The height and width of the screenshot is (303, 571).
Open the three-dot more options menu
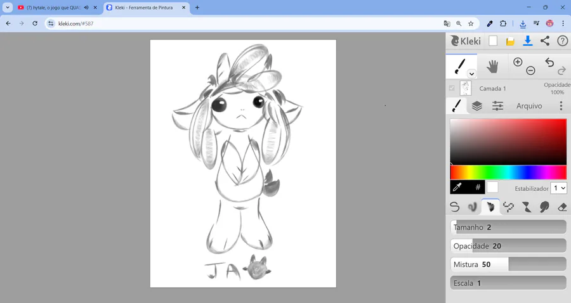coord(561,106)
